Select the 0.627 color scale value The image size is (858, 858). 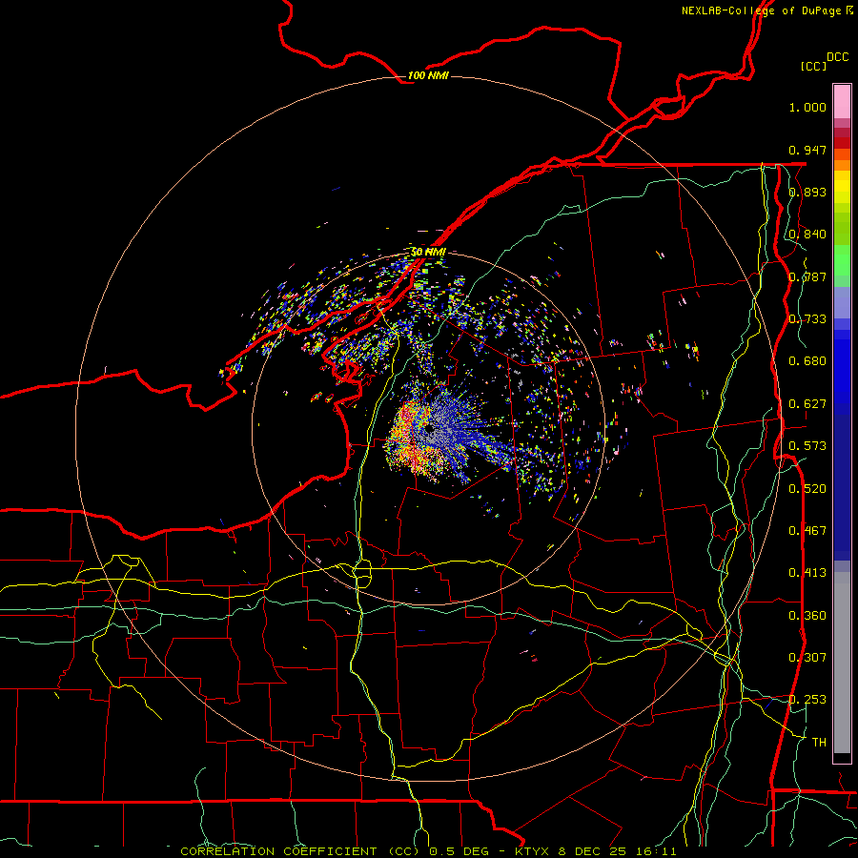(807, 404)
